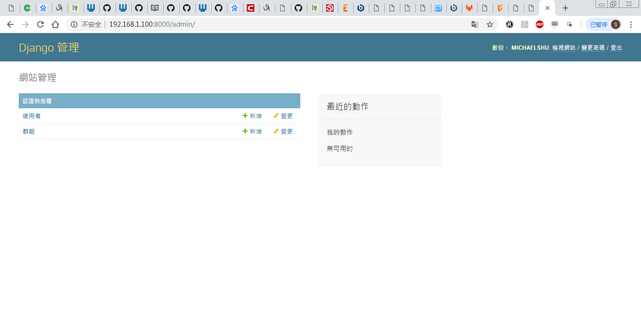The height and width of the screenshot is (330, 641).
Task: Click the 無可用的 text
Action: pyautogui.click(x=340, y=149)
